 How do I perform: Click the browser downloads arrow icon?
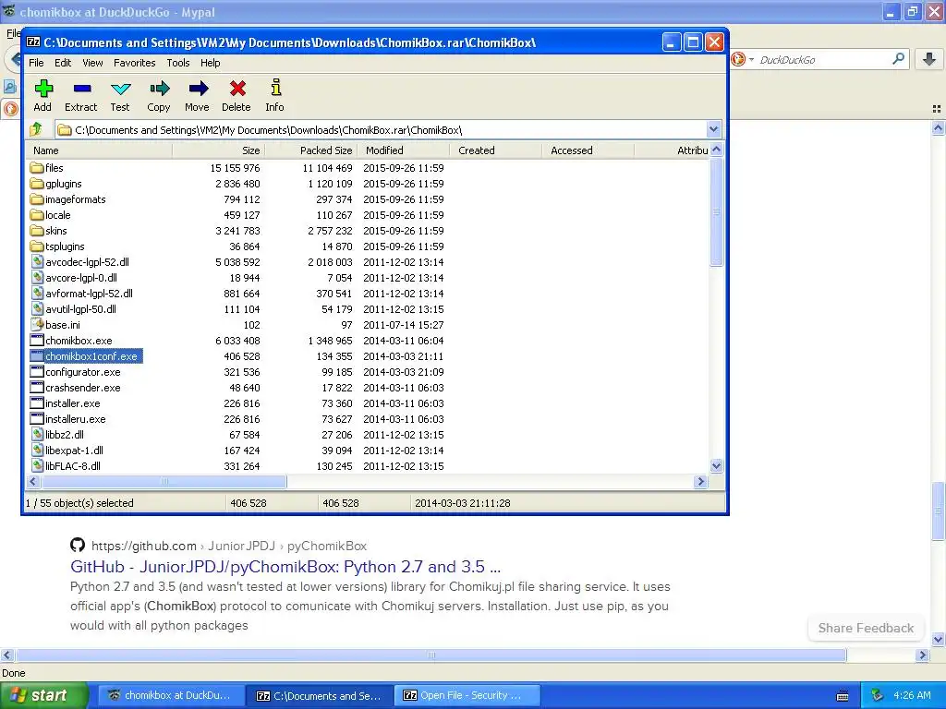pos(929,59)
